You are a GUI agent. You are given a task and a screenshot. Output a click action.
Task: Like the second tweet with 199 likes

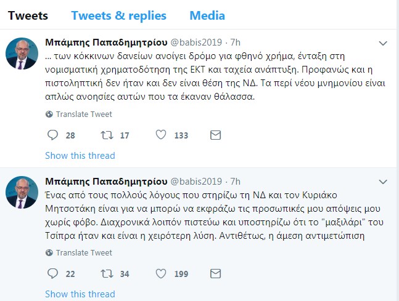tap(161, 273)
